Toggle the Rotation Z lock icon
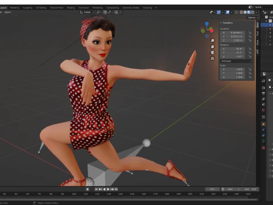Image resolution: width=273 pixels, height=205 pixels. point(250,56)
